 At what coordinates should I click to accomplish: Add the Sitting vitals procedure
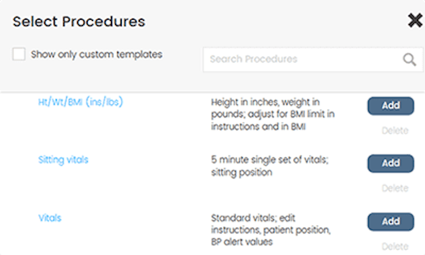(390, 163)
